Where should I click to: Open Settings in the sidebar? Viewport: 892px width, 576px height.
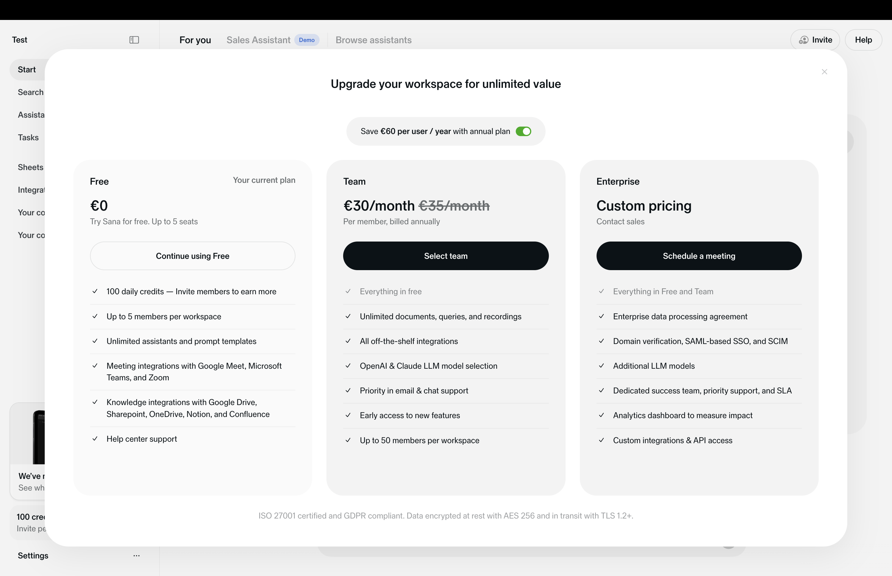[33, 555]
